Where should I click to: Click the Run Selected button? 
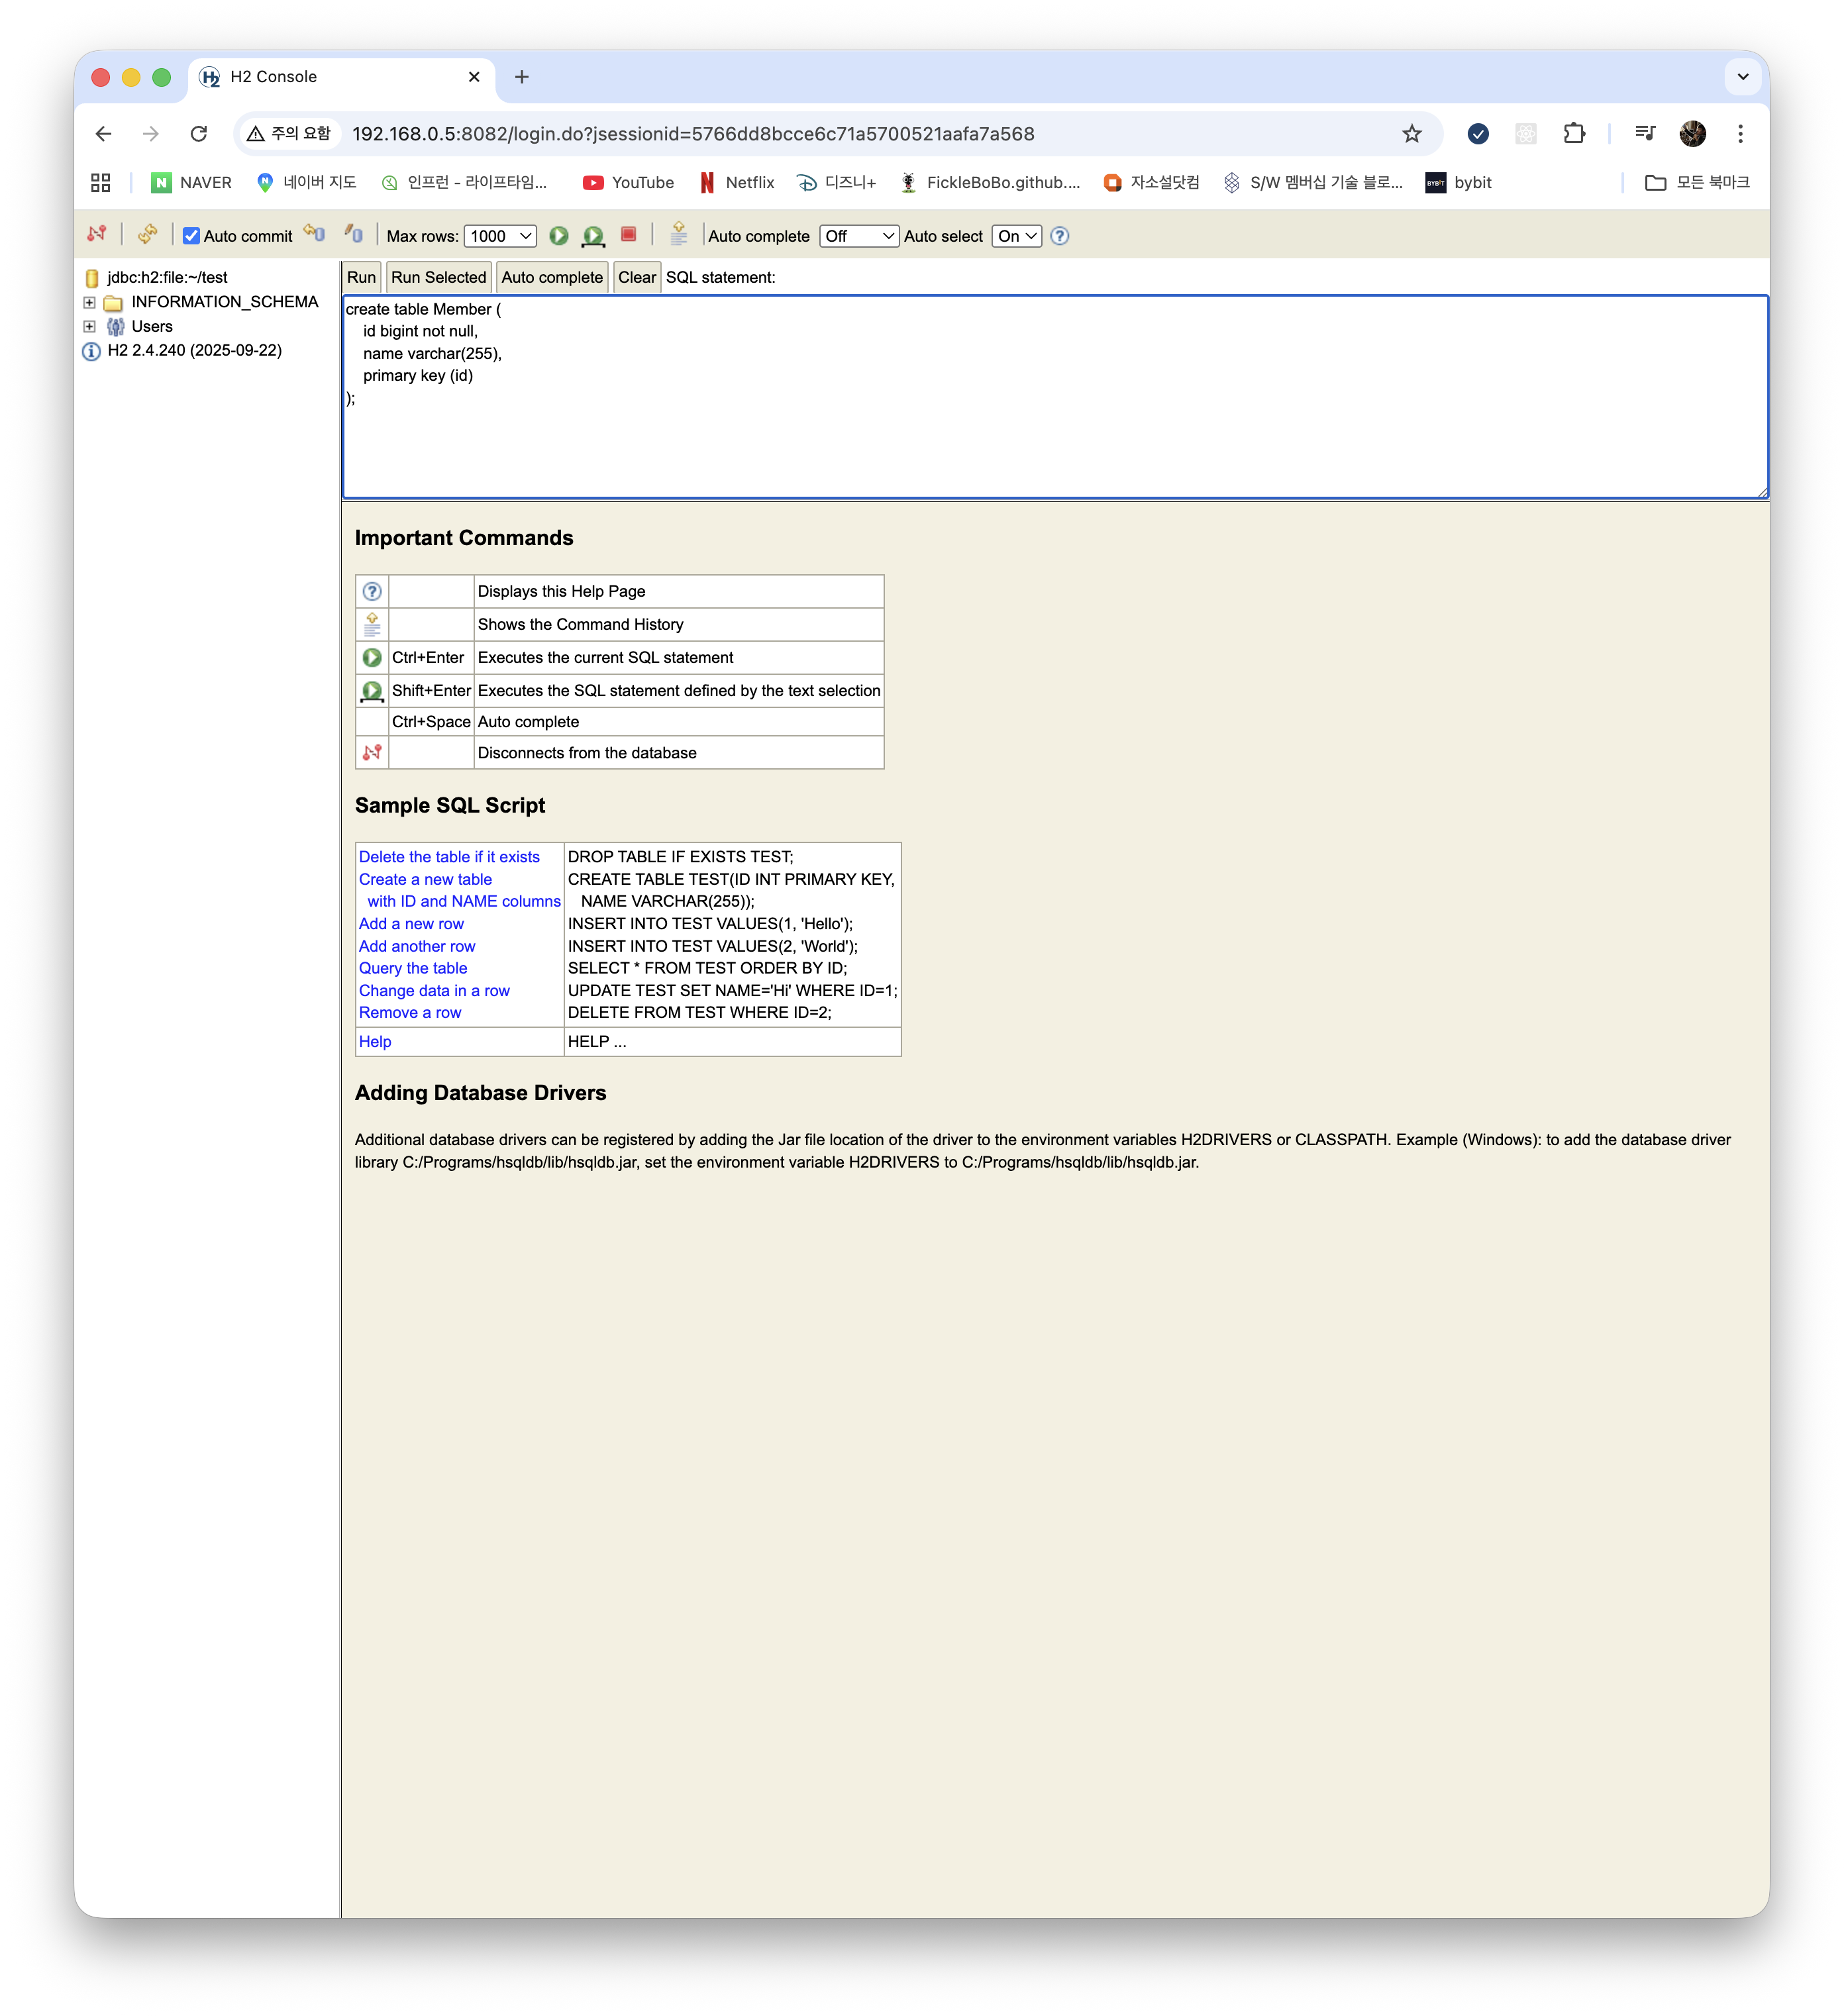tap(438, 277)
